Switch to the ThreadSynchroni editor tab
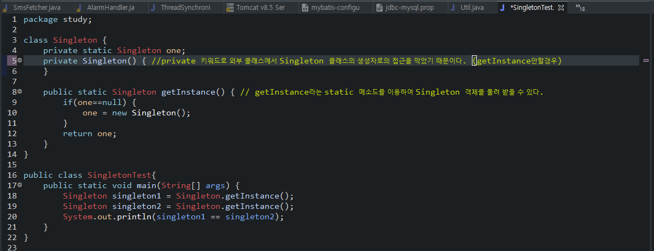The height and width of the screenshot is (251, 654). tap(185, 8)
